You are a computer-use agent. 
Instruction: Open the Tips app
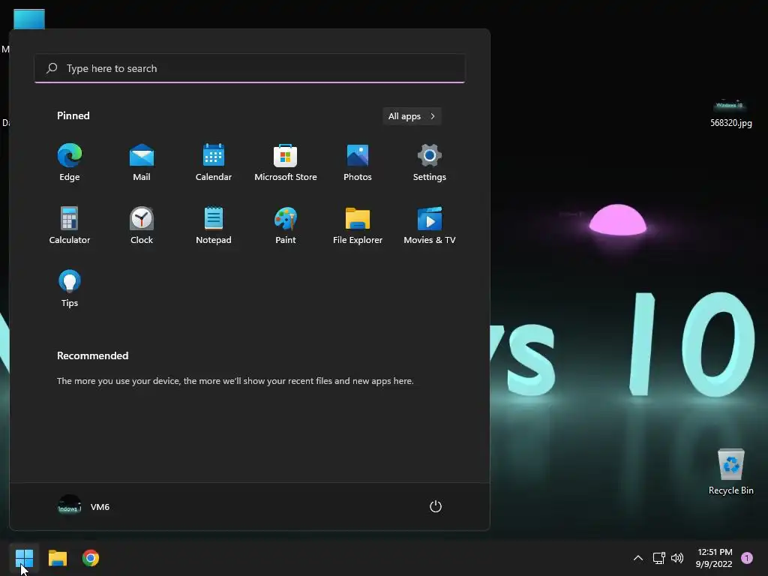70,289
